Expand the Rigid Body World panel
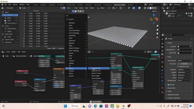This screenshot has width=194, height=109. [x=173, y=95]
